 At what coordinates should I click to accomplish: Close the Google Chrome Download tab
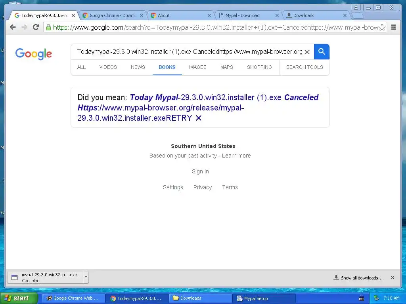142,15
